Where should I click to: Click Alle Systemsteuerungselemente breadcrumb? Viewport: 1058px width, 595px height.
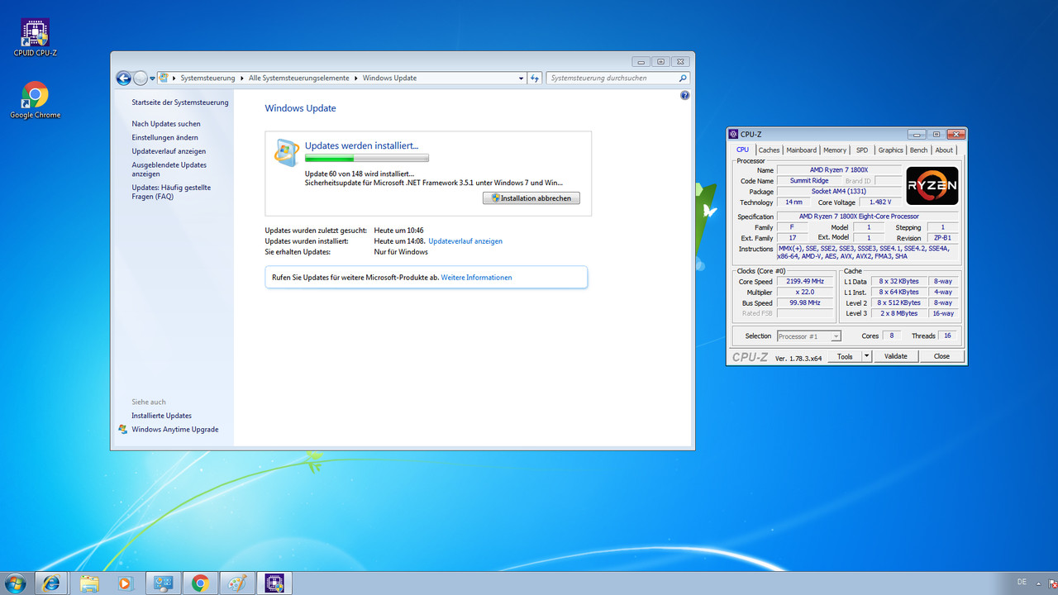coord(298,78)
